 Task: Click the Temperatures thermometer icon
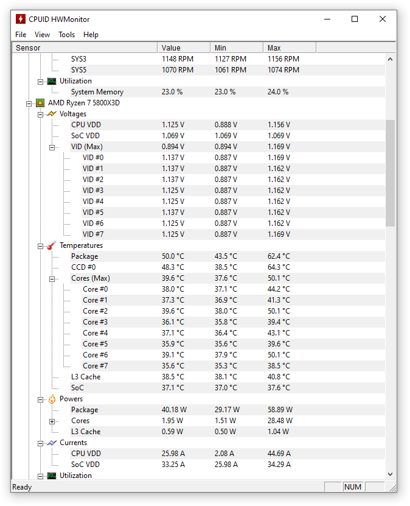pyautogui.click(x=52, y=245)
